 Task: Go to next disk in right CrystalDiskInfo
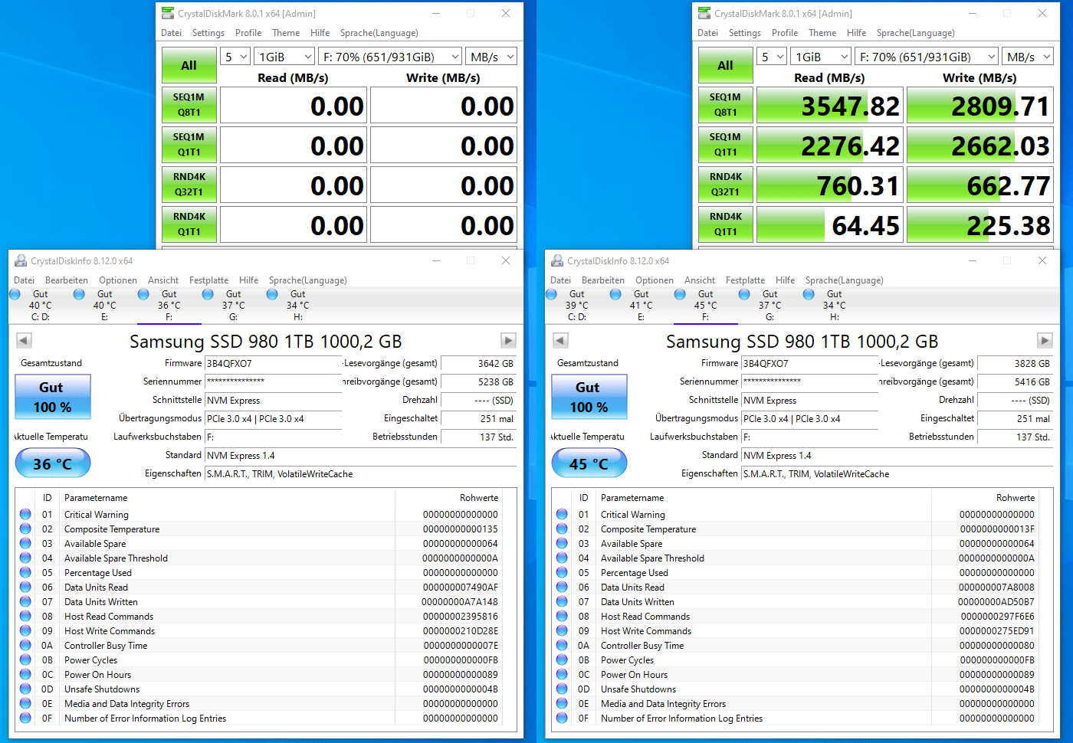(x=1045, y=340)
